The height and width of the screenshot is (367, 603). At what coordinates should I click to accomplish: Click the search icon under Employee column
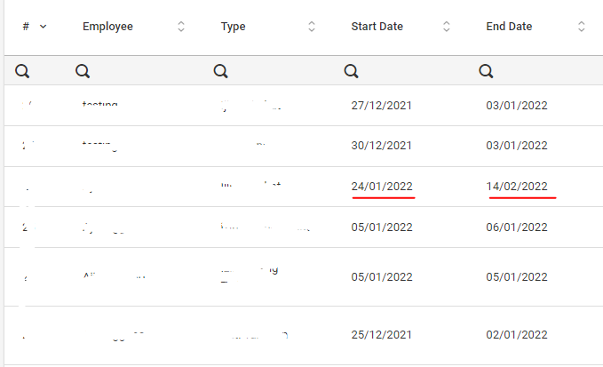(83, 71)
